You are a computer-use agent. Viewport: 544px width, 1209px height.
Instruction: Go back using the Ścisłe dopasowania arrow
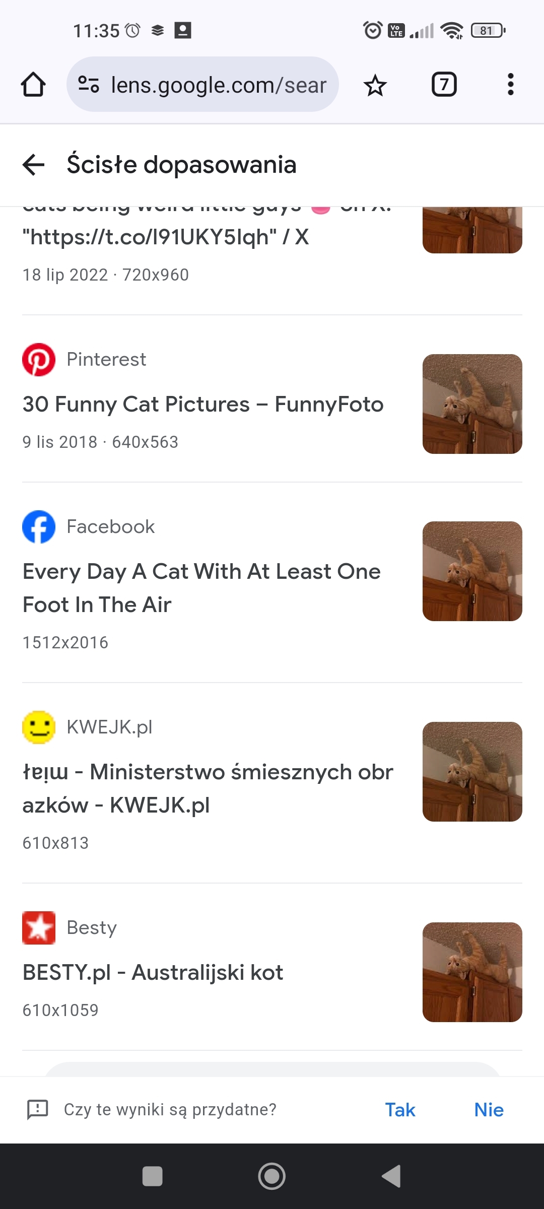(34, 165)
